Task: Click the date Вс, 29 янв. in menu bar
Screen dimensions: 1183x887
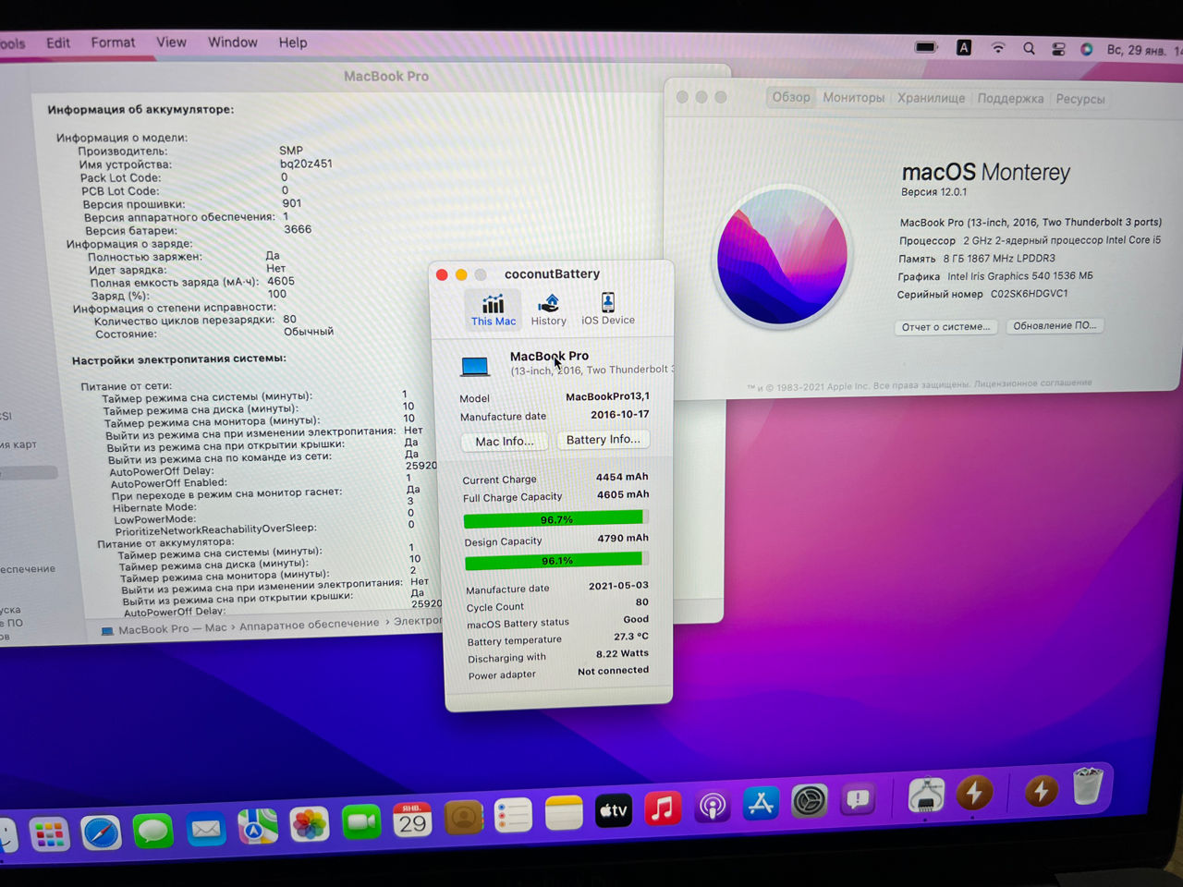Action: coord(1136,50)
